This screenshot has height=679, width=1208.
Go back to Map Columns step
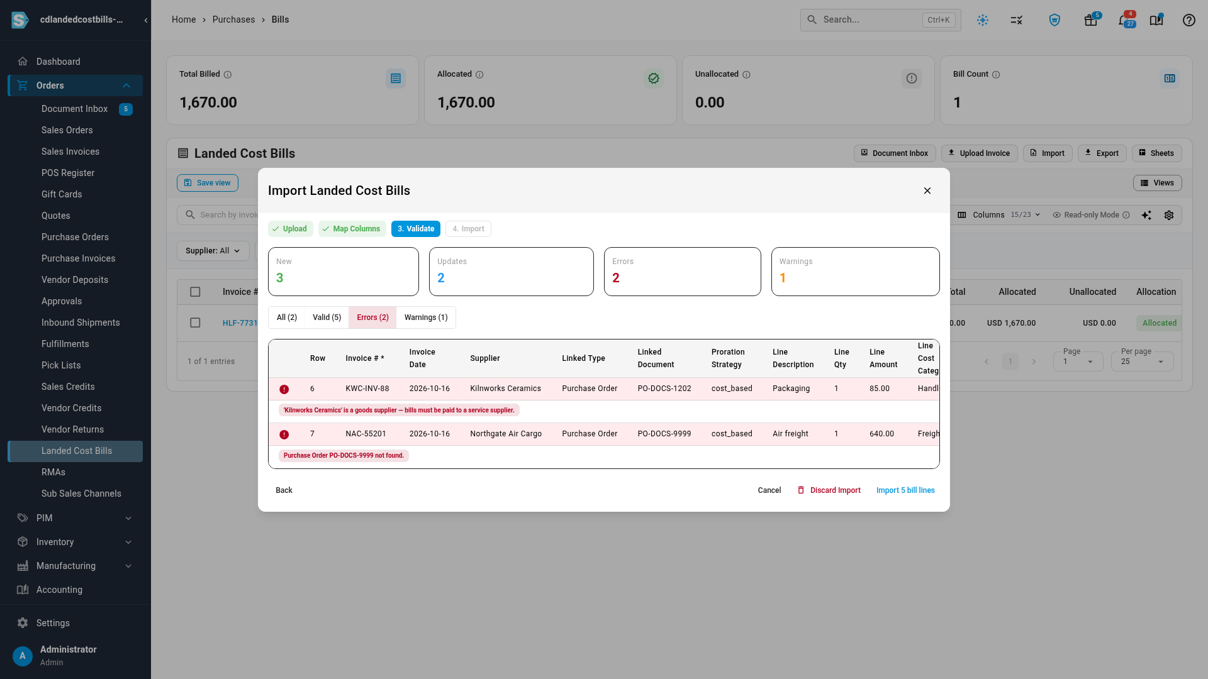[351, 229]
